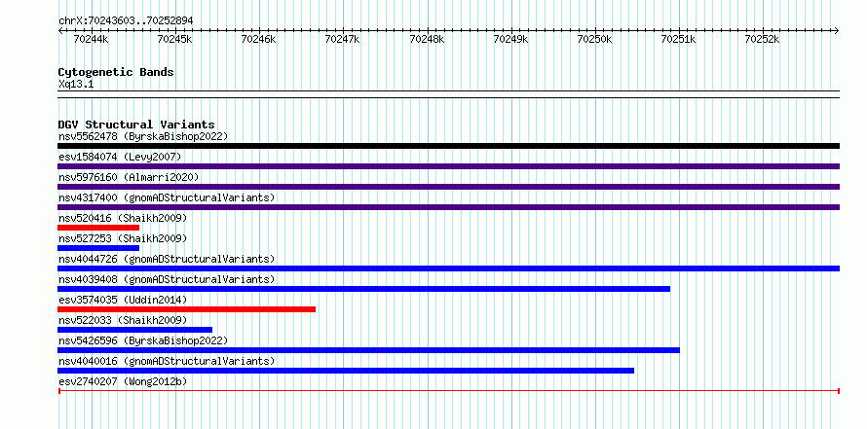Select the short red nsv520416 bar
Image resolution: width=867 pixels, height=429 pixels.
[98, 228]
